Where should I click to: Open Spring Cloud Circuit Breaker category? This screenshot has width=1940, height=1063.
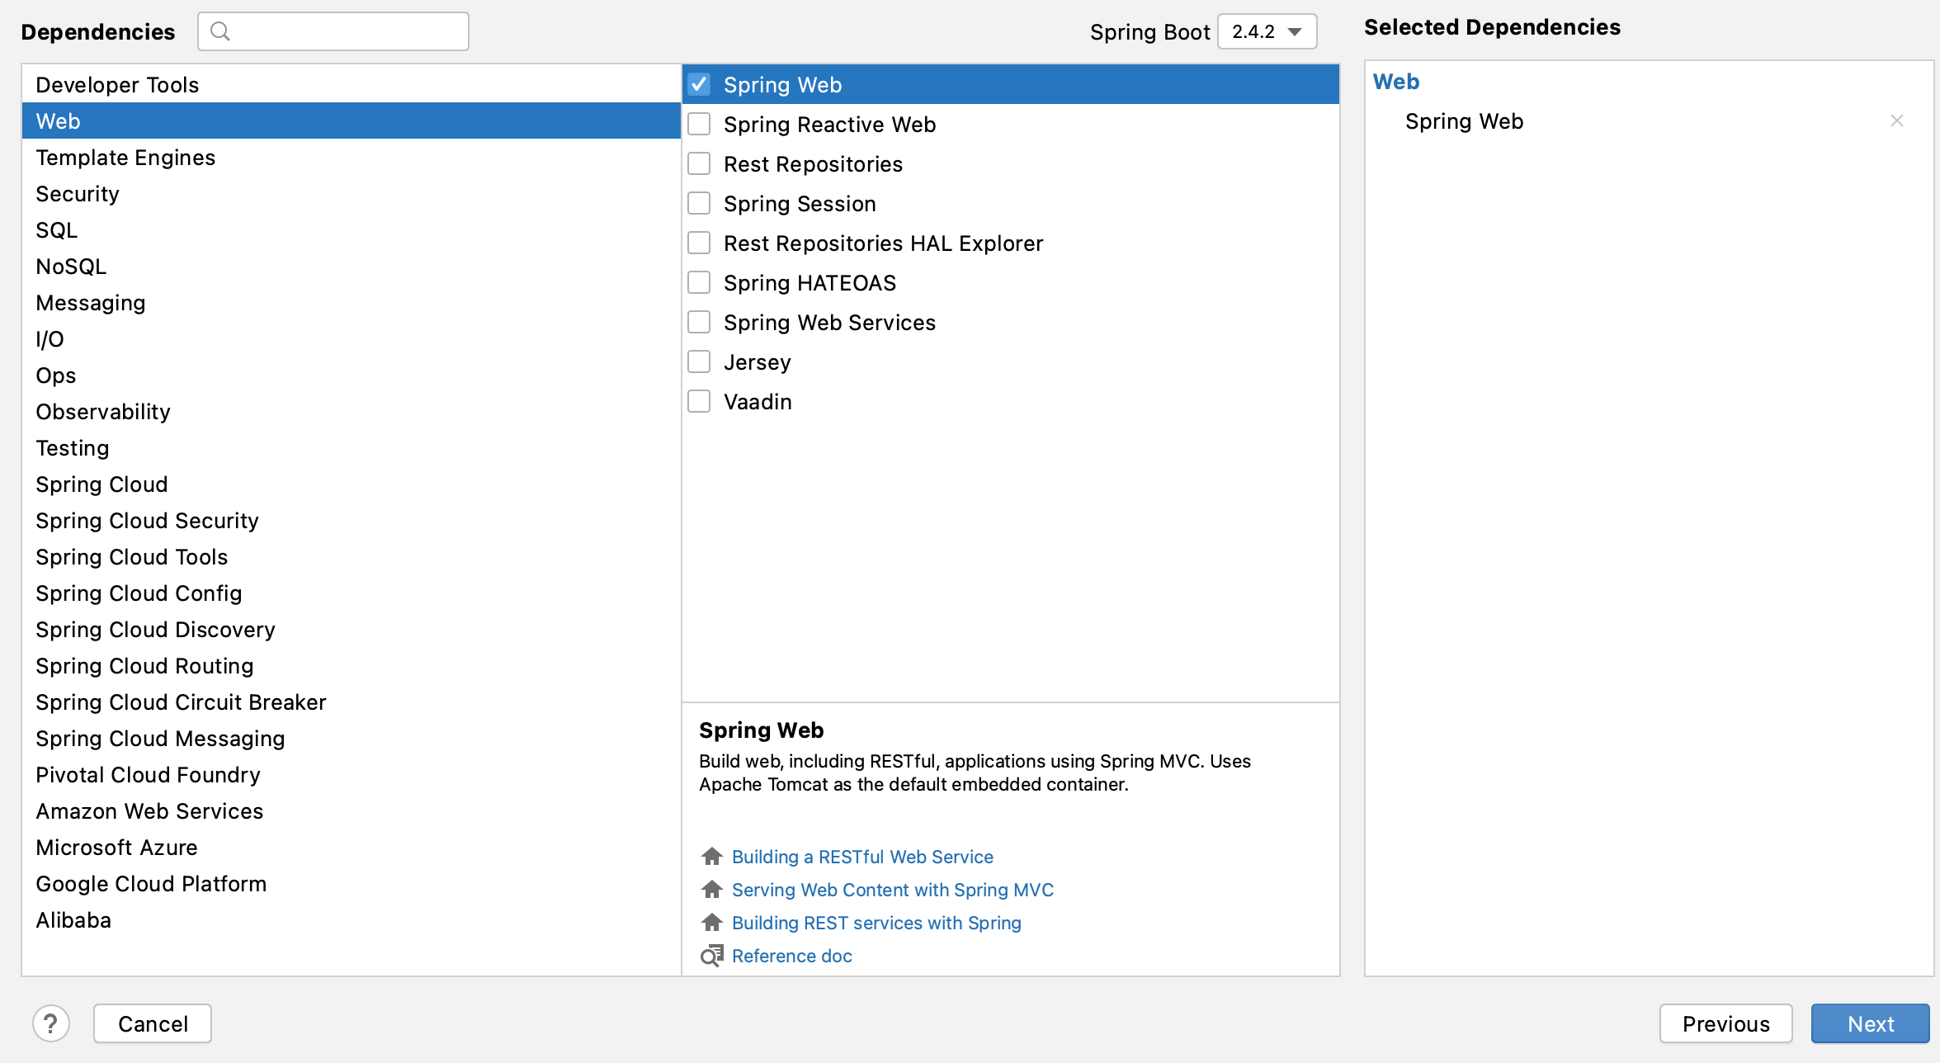pyautogui.click(x=352, y=702)
